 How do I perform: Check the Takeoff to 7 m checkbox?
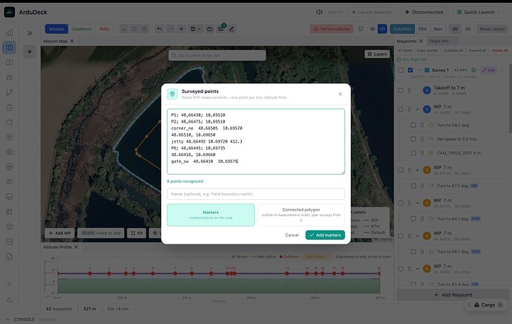[401, 90]
